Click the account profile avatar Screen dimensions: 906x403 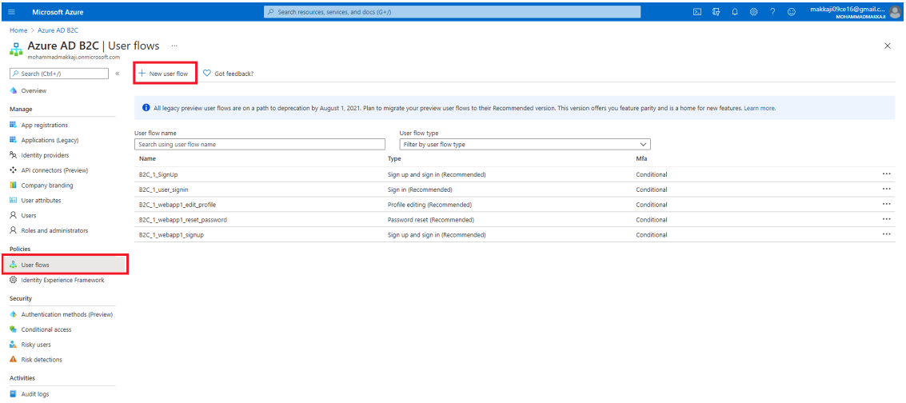point(895,11)
